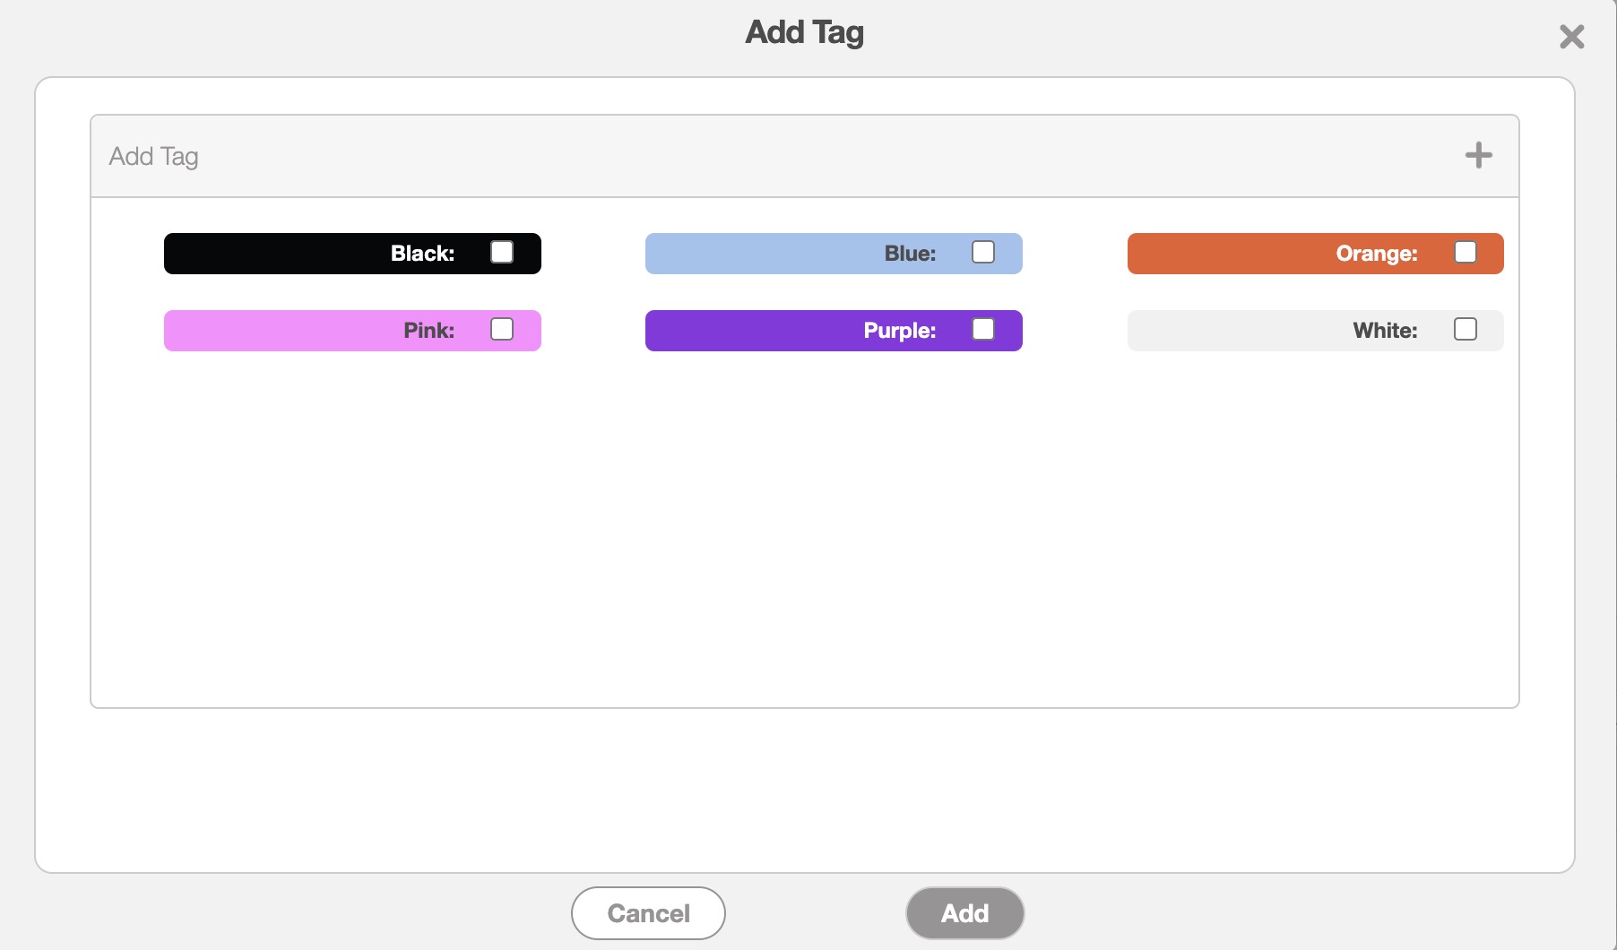Enable the Blue tag checkbox
This screenshot has height=950, width=1617.
tap(983, 253)
